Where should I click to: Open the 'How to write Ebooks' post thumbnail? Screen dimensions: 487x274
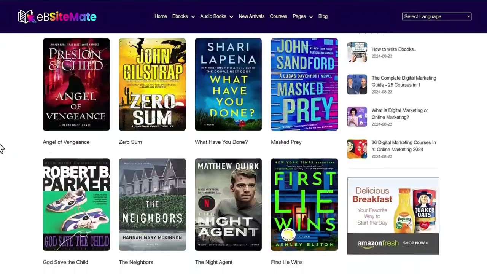point(357,52)
